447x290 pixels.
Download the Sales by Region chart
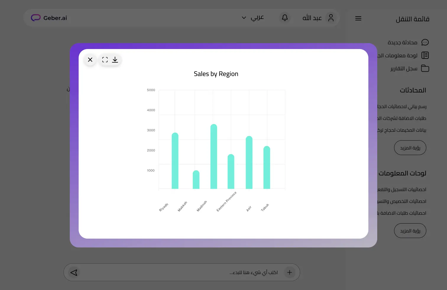point(115,60)
